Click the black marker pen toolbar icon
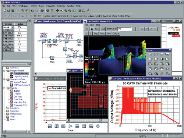Image resolution: width=184 pixels, height=138 pixels. pyautogui.click(x=88, y=11)
